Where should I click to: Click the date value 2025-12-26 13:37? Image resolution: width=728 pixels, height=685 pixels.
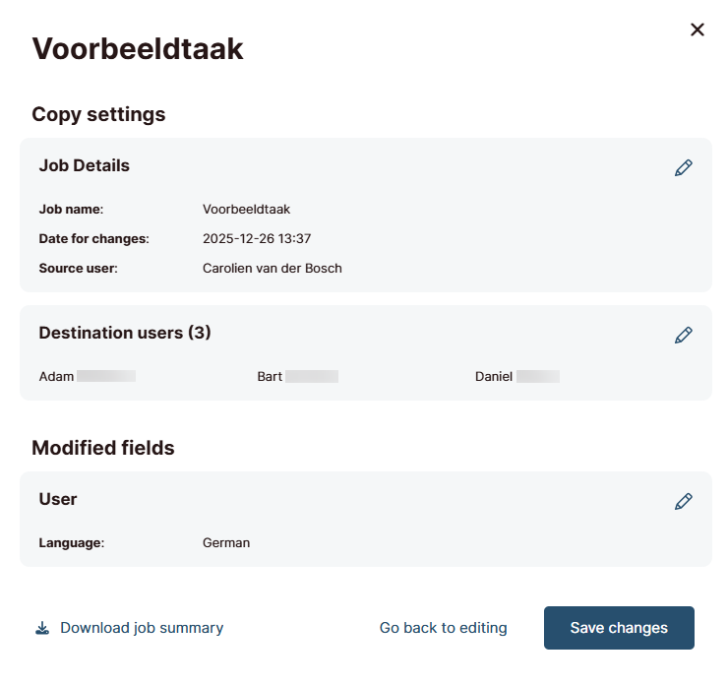coord(257,239)
